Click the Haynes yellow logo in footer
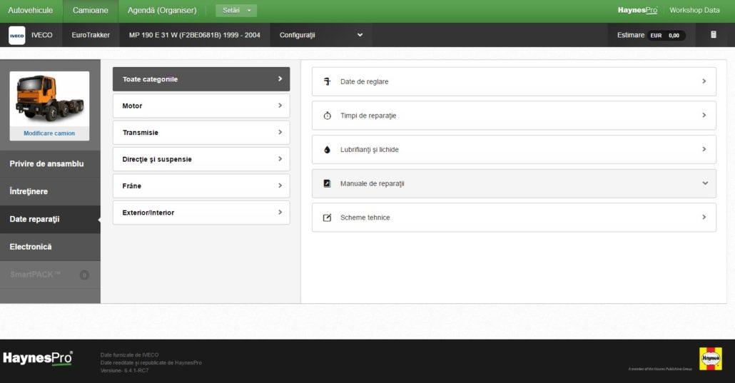Viewport: 735px width, 383px height. point(711,359)
